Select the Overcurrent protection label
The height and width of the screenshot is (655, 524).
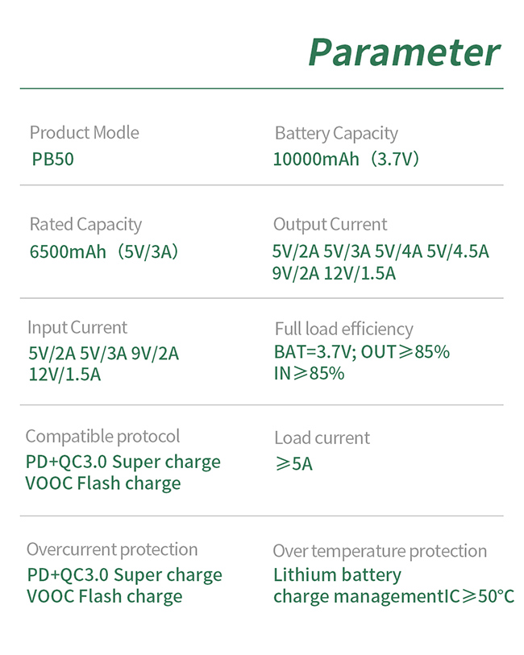click(112, 549)
